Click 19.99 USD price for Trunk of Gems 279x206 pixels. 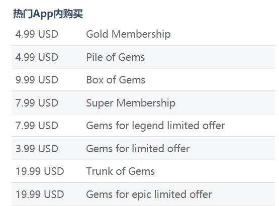point(40,171)
